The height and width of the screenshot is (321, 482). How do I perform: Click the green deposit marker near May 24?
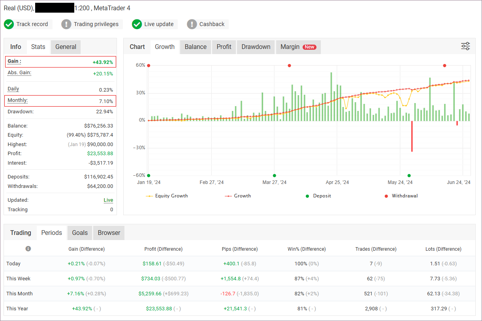(x=409, y=175)
